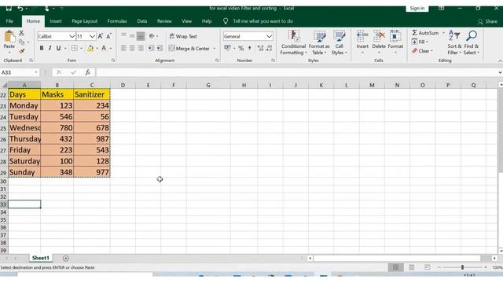Apply the Font Color A button
Viewport: 503px width, 283px height.
(104, 48)
